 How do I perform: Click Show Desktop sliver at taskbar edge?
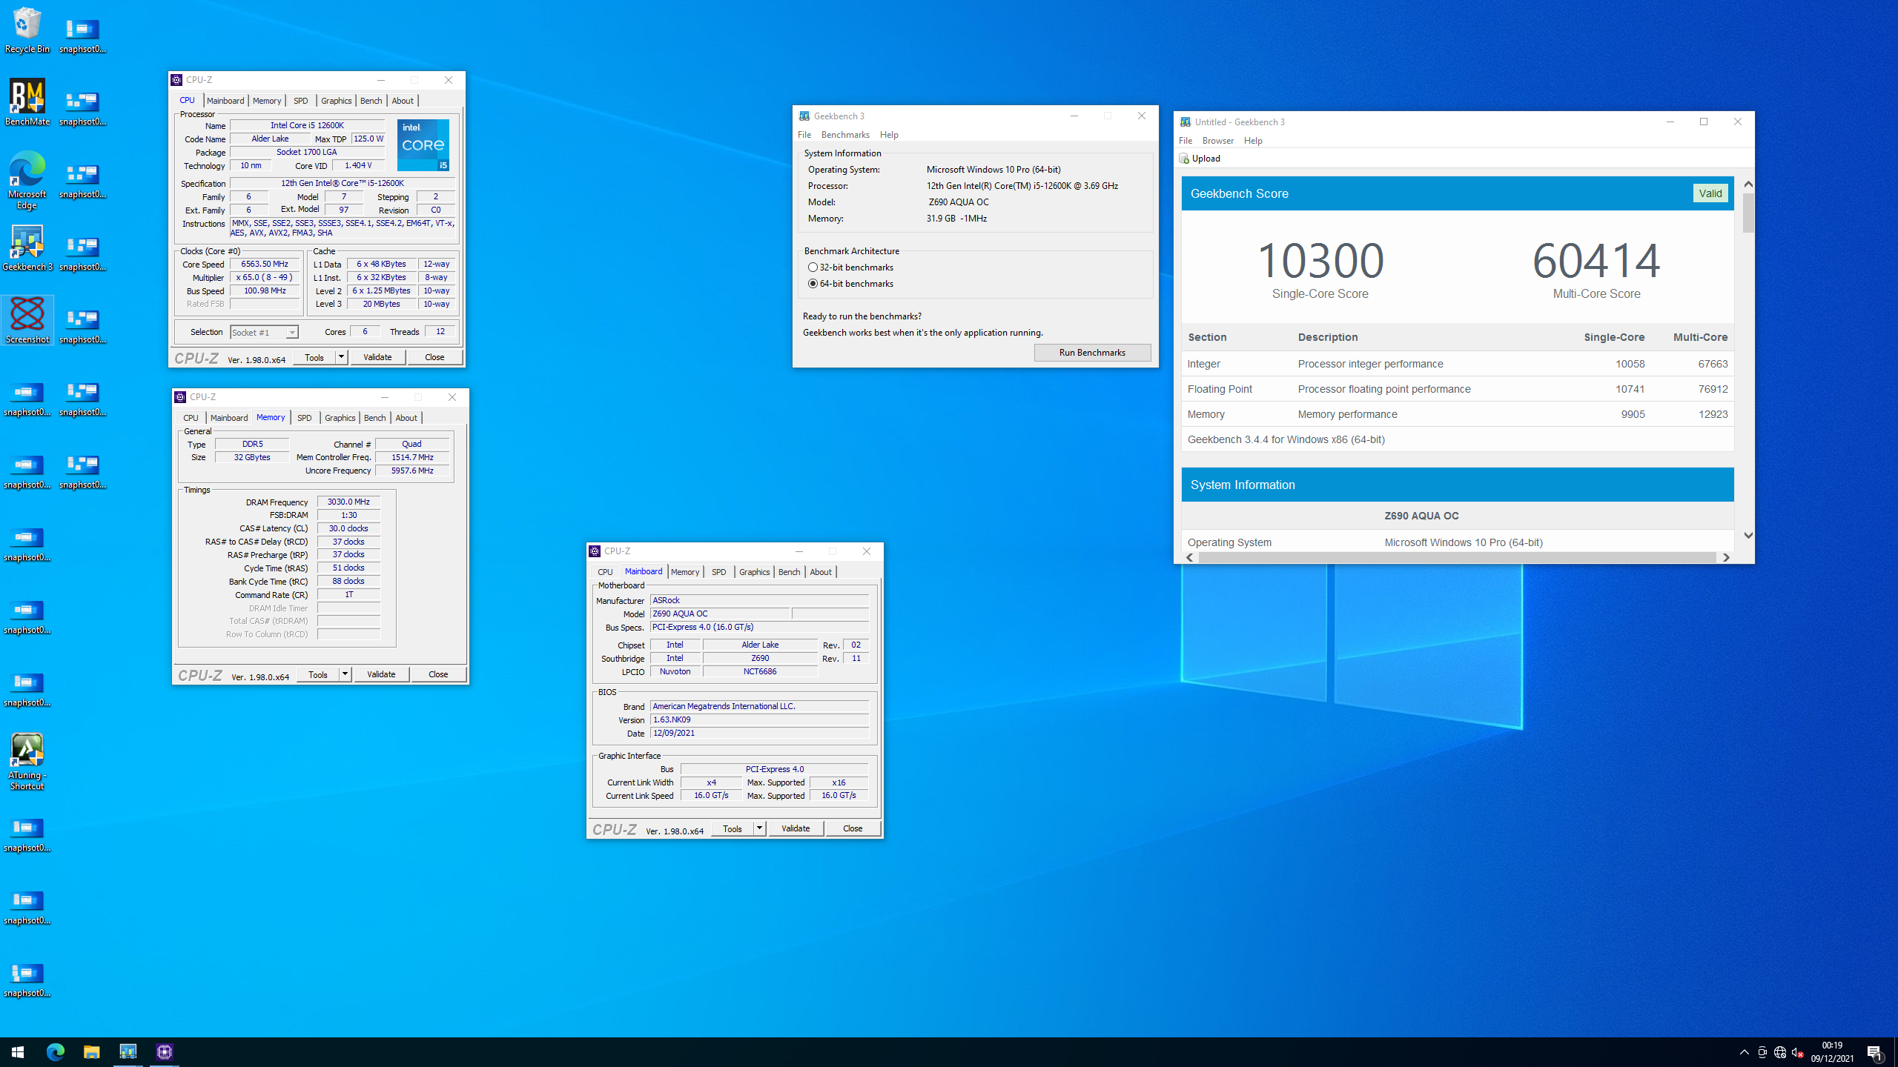pos(1895,1052)
